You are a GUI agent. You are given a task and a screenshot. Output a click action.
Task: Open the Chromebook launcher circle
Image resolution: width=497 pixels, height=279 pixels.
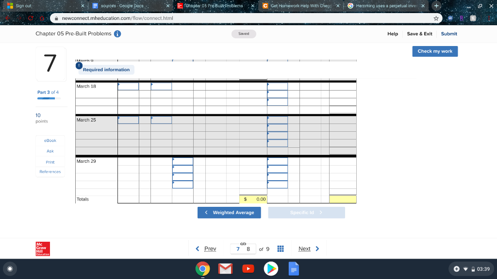10,268
